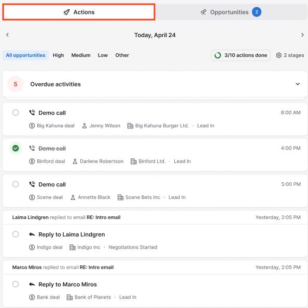Click the red 5 overdue count badge
Screen dimensions: 308x308
click(16, 84)
